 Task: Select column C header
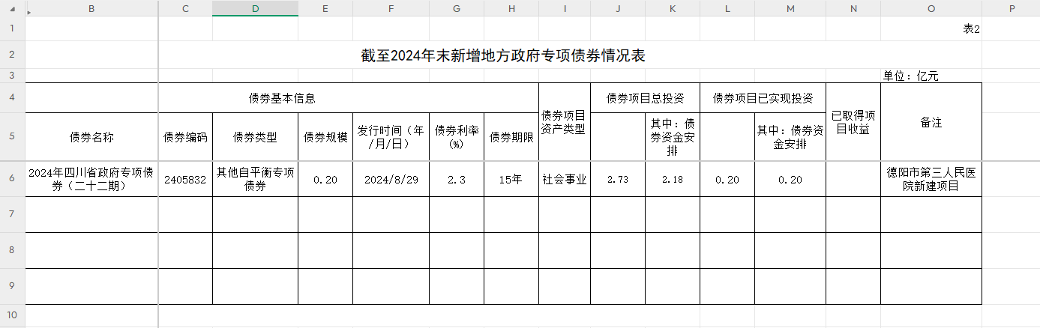pyautogui.click(x=185, y=8)
